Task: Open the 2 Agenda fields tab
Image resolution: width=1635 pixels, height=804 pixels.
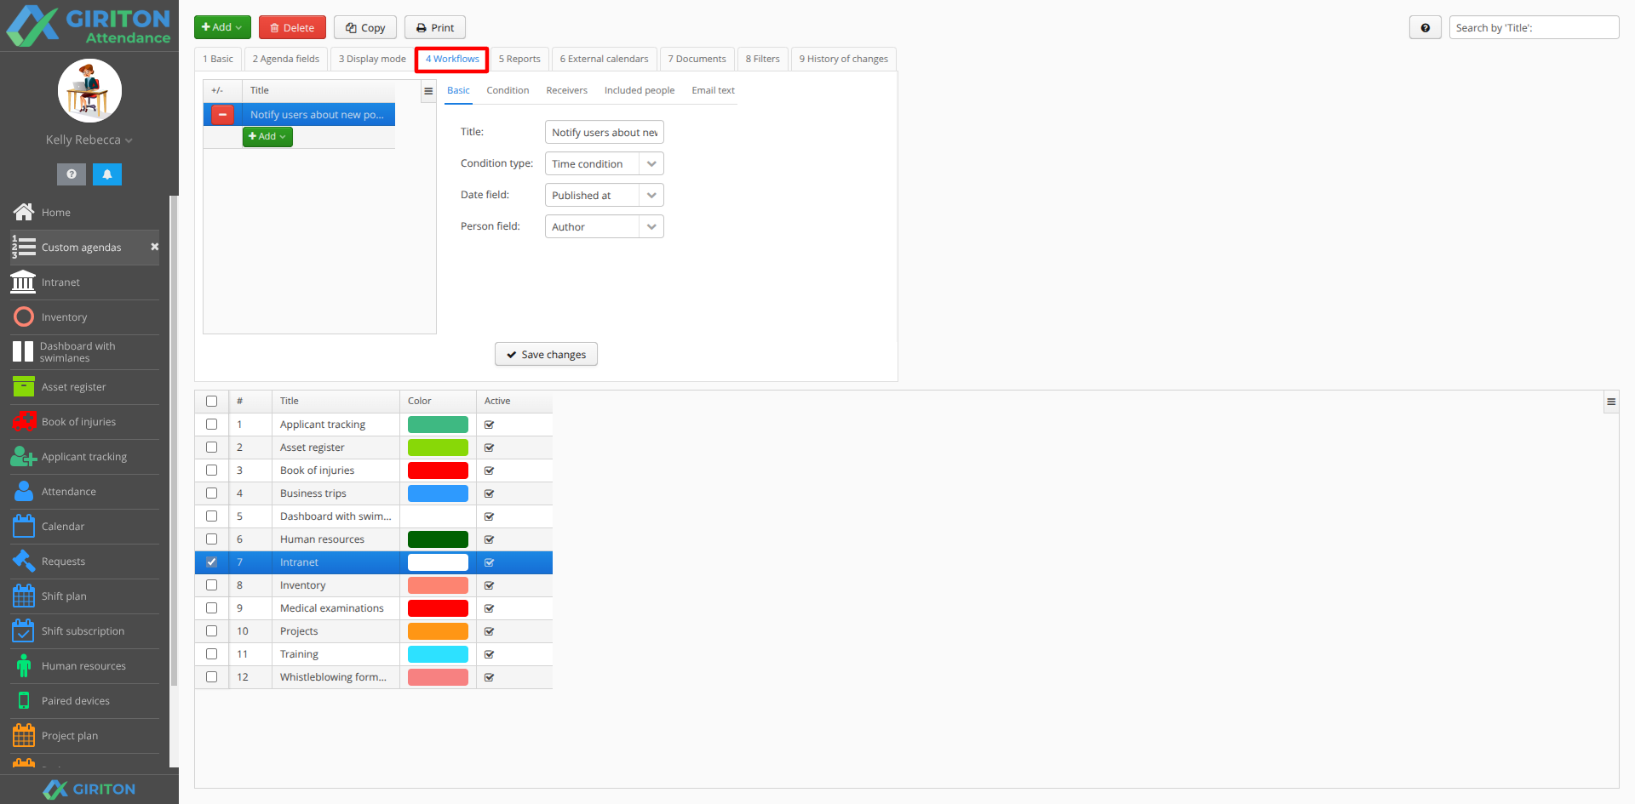Action: pos(286,59)
